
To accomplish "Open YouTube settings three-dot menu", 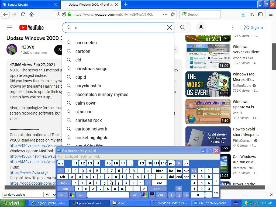I will [233, 27].
